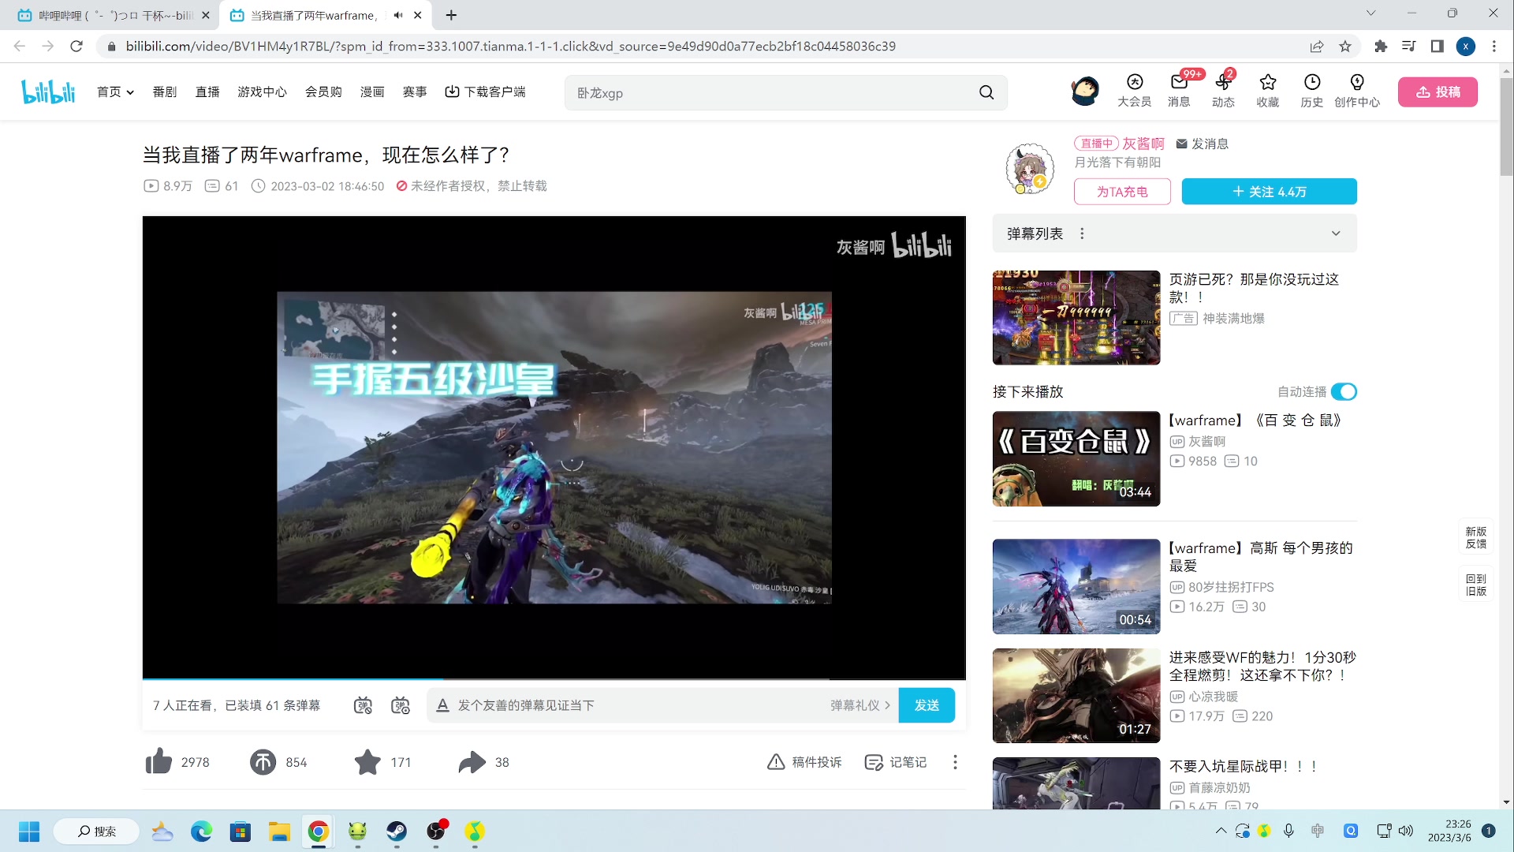Toggle 自动连播 autoplay switch off
Viewport: 1514px width, 852px height.
tap(1343, 391)
